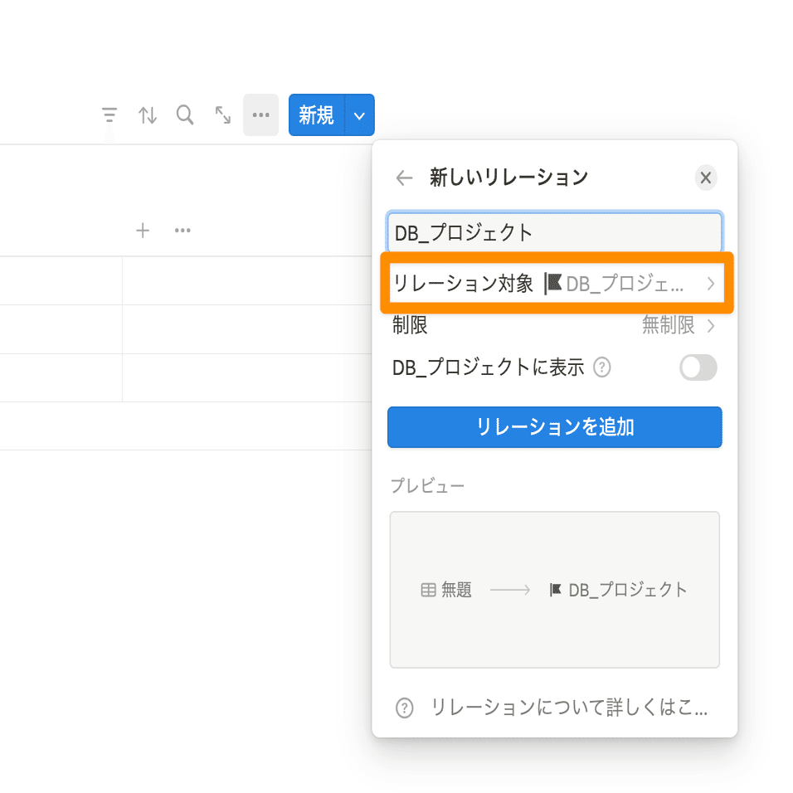Click the expand full-page arrows icon
This screenshot has height=793, width=793.
(x=222, y=114)
